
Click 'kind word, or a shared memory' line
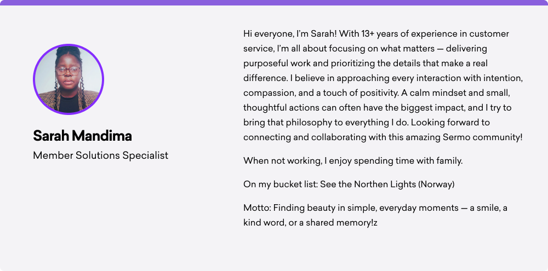pyautogui.click(x=310, y=223)
